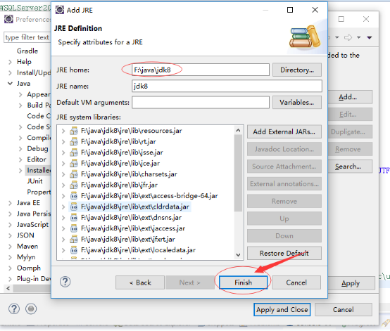
Task: Select Mylyn in Preferences tree
Action: coord(26,257)
